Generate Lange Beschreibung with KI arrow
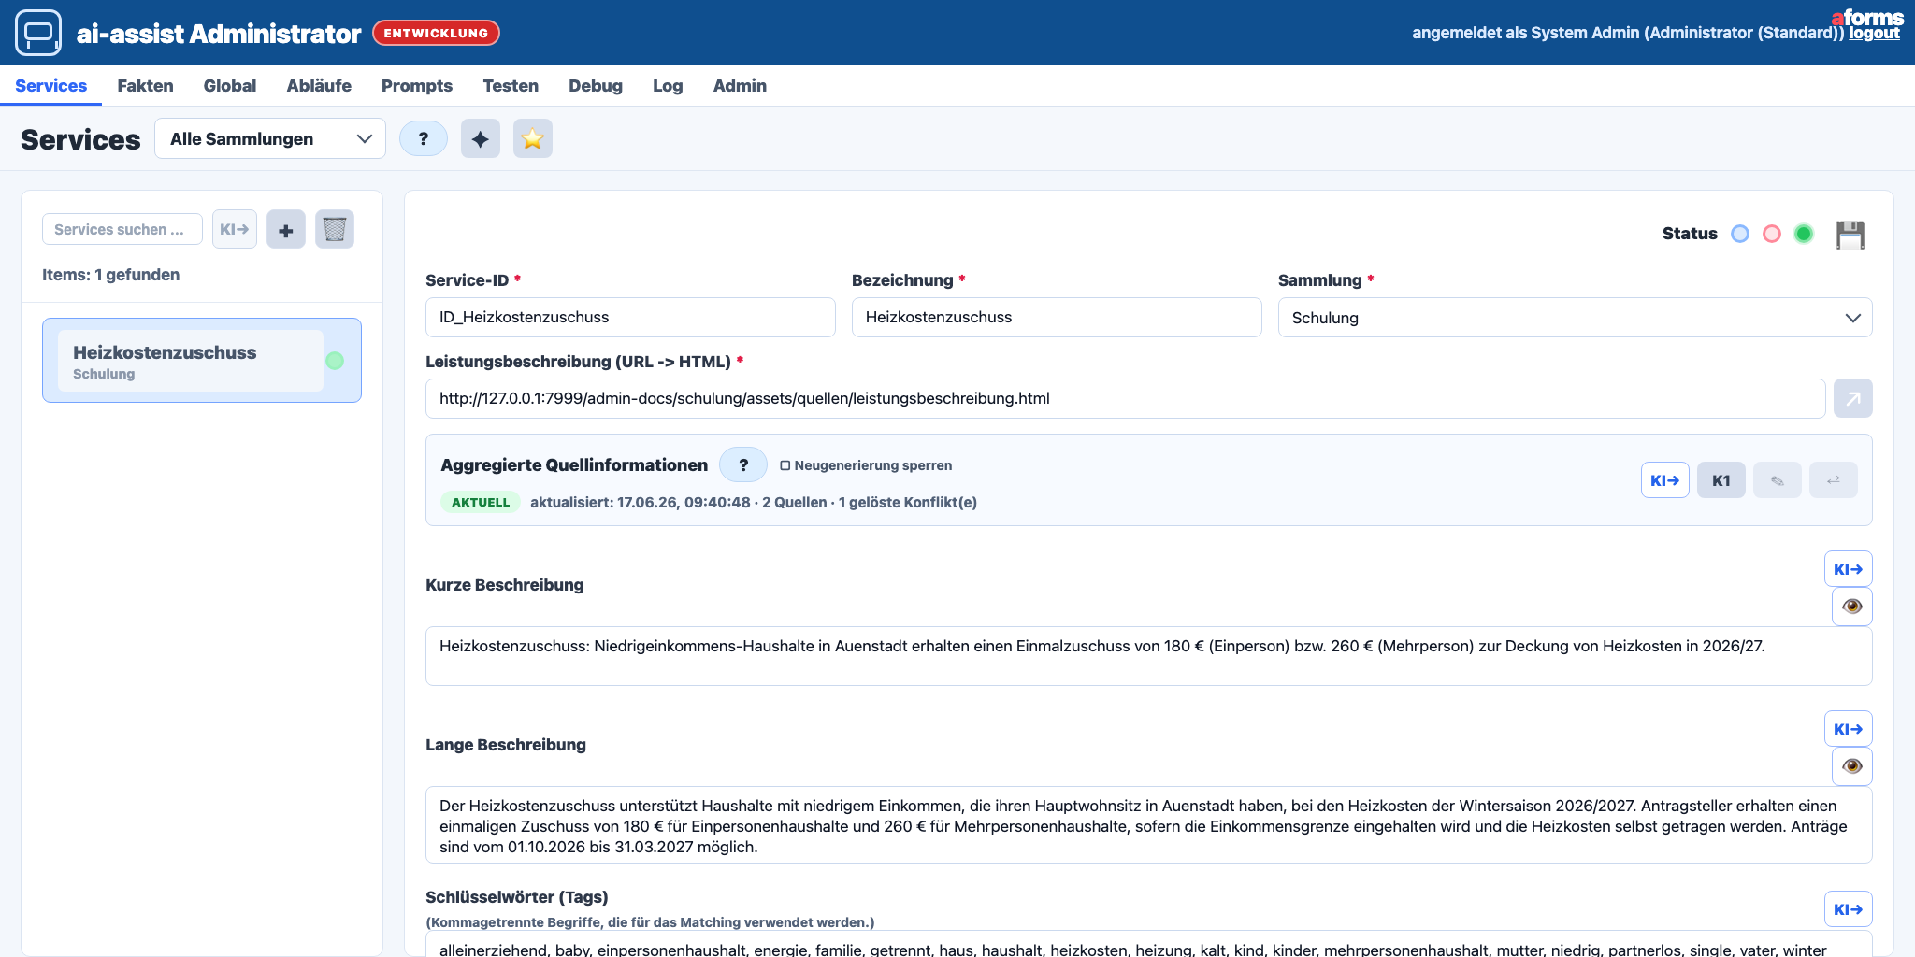The width and height of the screenshot is (1915, 957). pyautogui.click(x=1849, y=729)
